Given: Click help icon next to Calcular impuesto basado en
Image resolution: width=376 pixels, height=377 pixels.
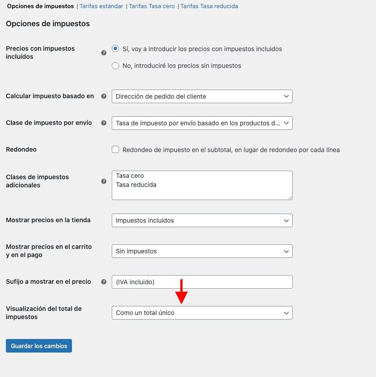Looking at the screenshot, I should (x=104, y=96).
